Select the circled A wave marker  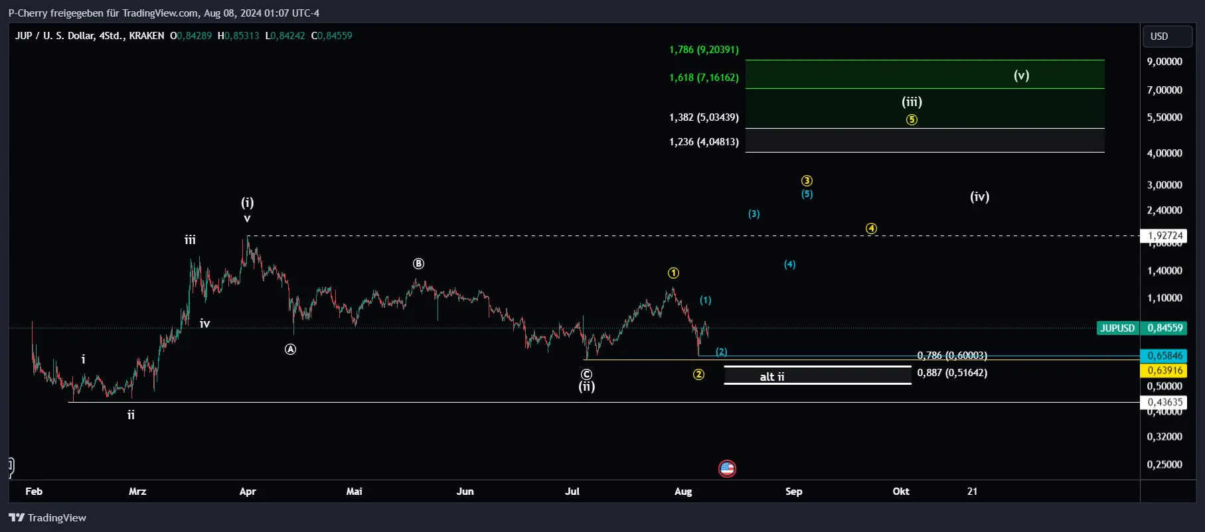pyautogui.click(x=290, y=350)
